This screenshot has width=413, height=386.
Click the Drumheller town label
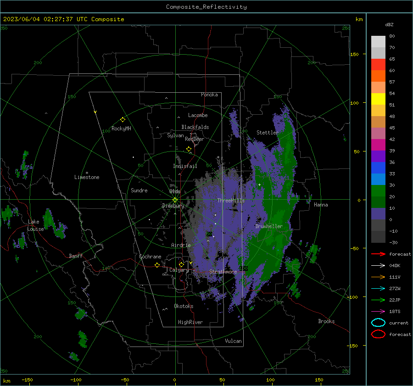point(269,226)
